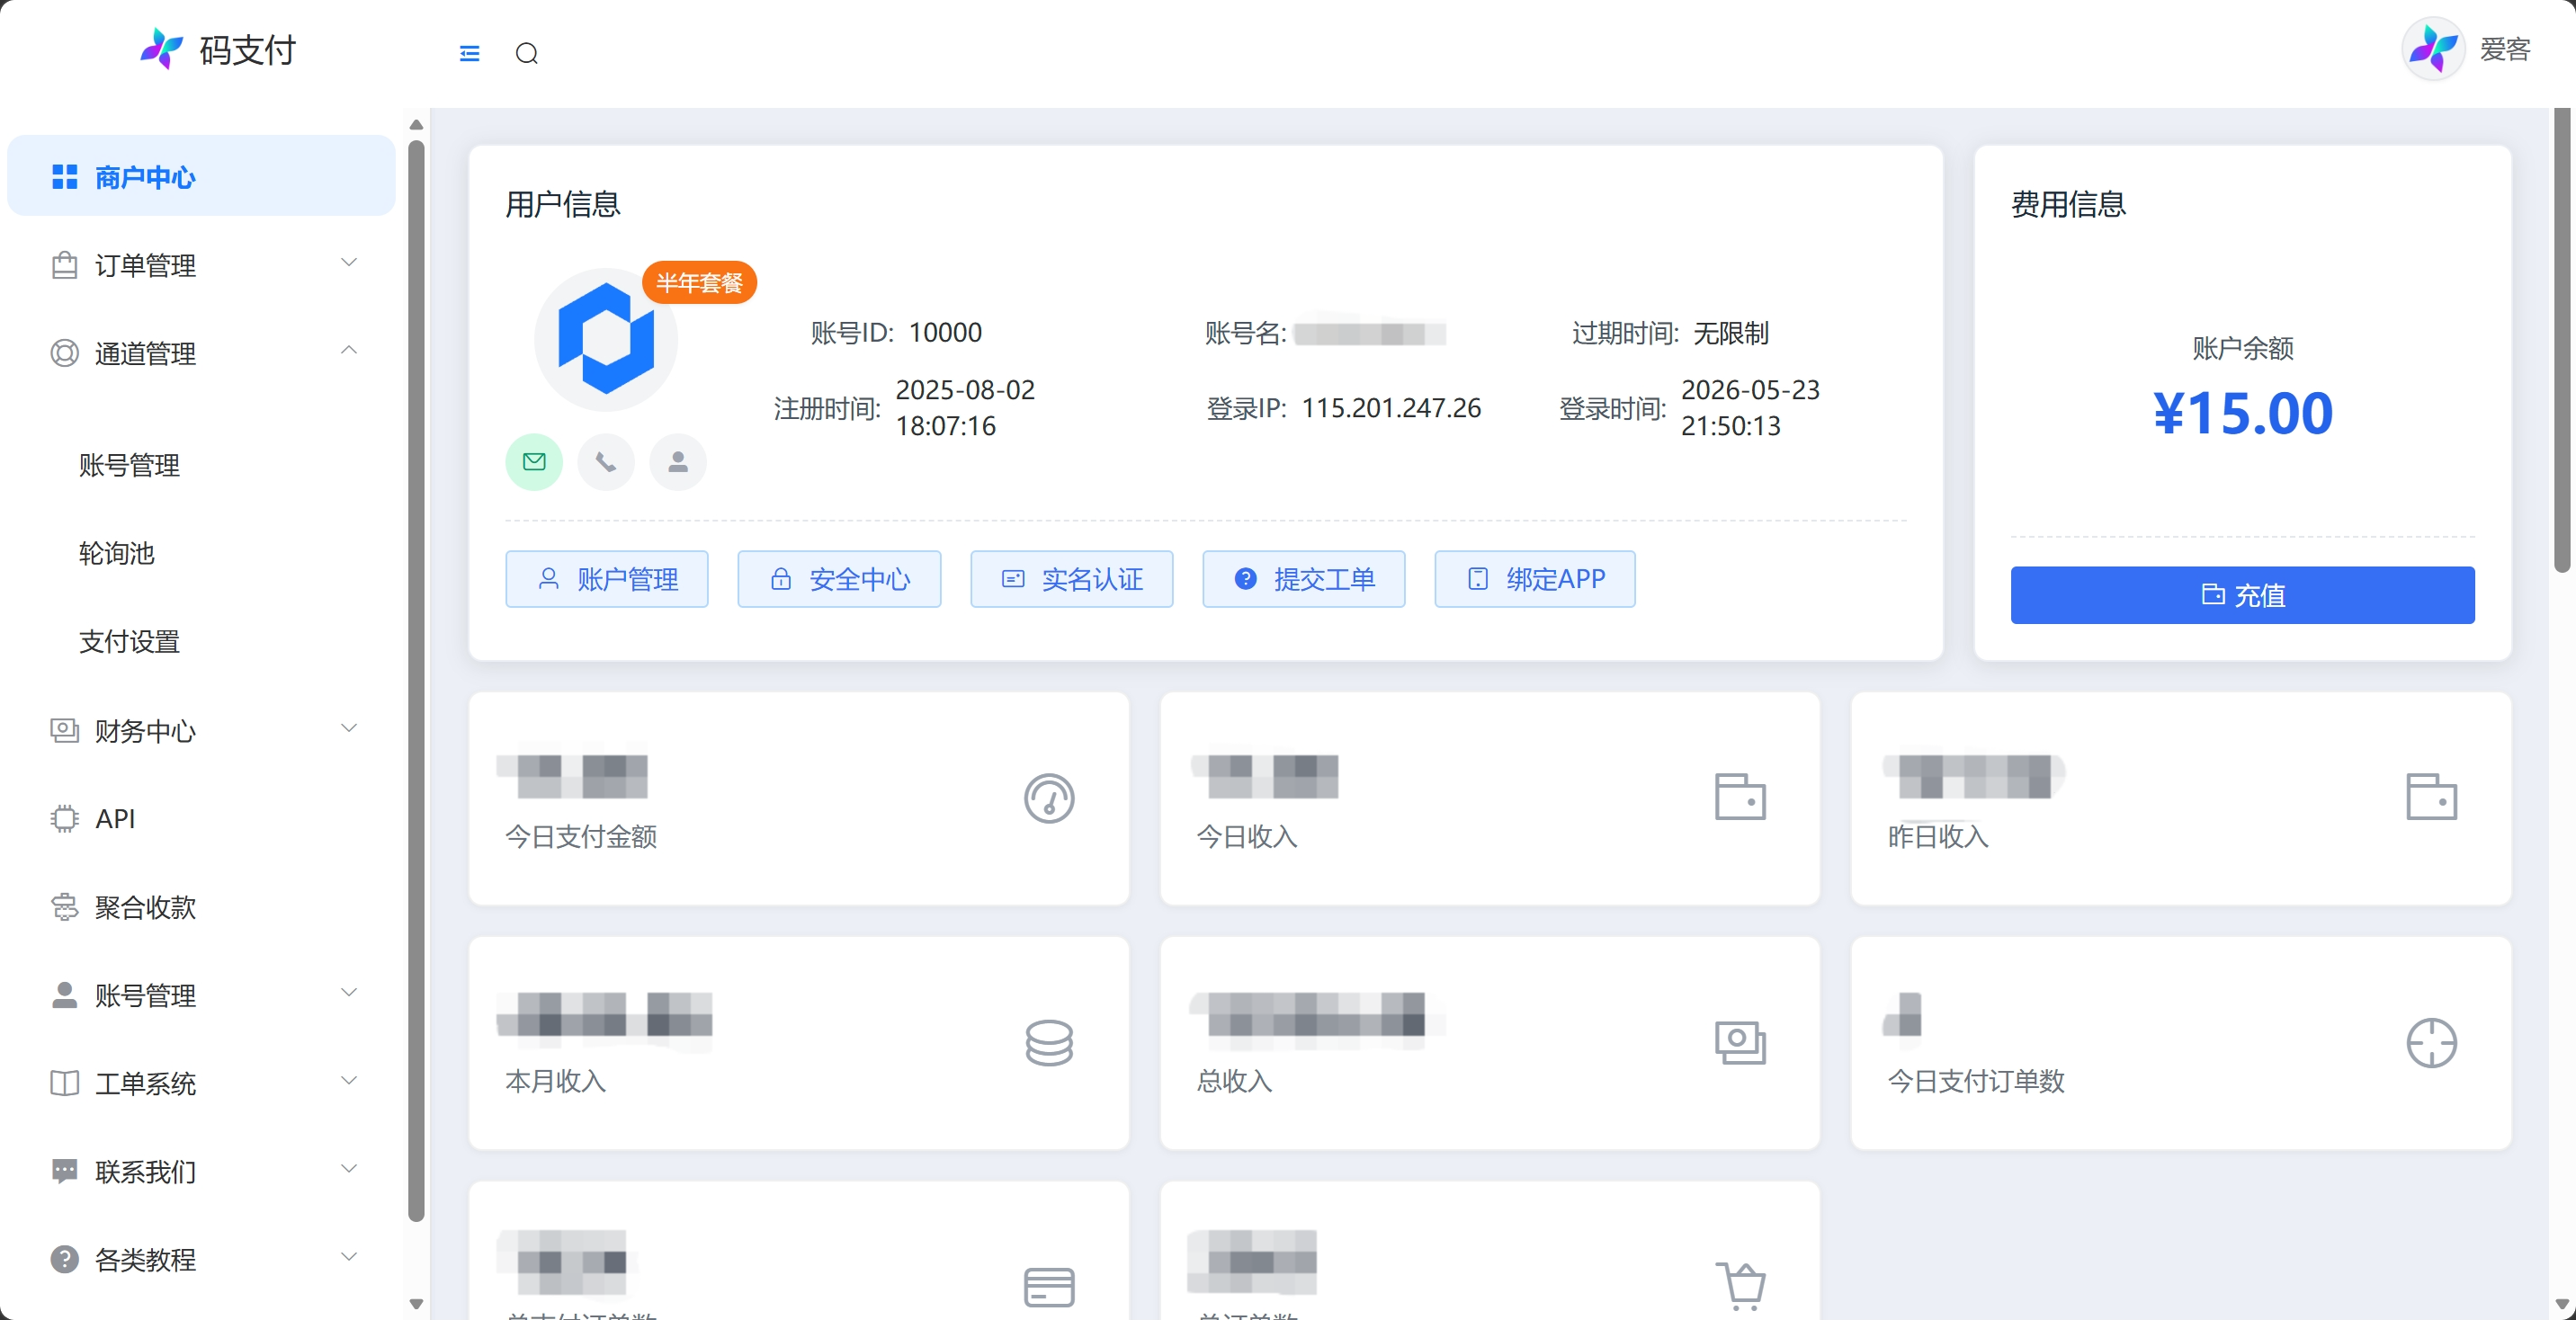Open user avatar in top right

coord(2433,48)
